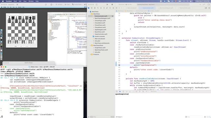Open the Symbol navigator icon

click(x=95, y=8)
